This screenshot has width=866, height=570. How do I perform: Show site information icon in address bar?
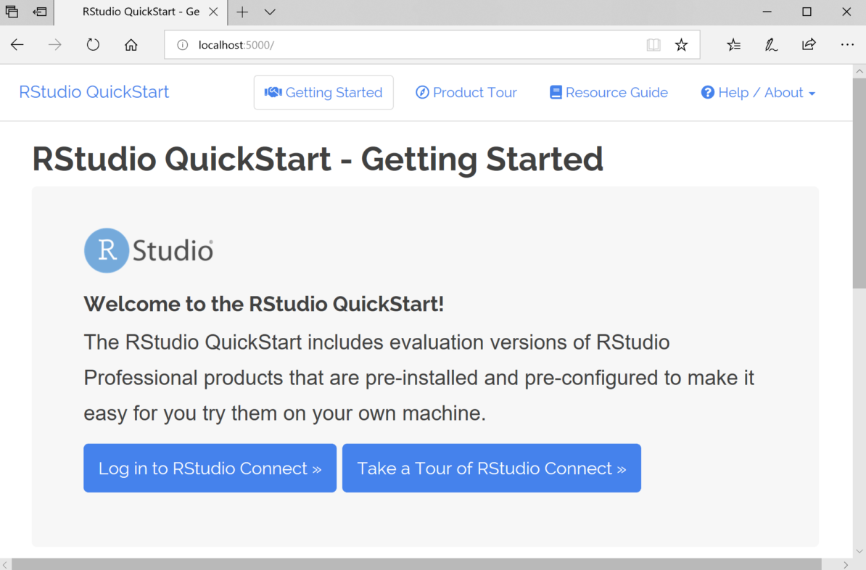182,45
